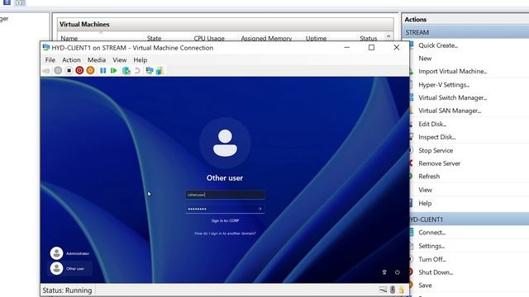Click the Share toolbar icon
This screenshot has width=529, height=297.
160,70
